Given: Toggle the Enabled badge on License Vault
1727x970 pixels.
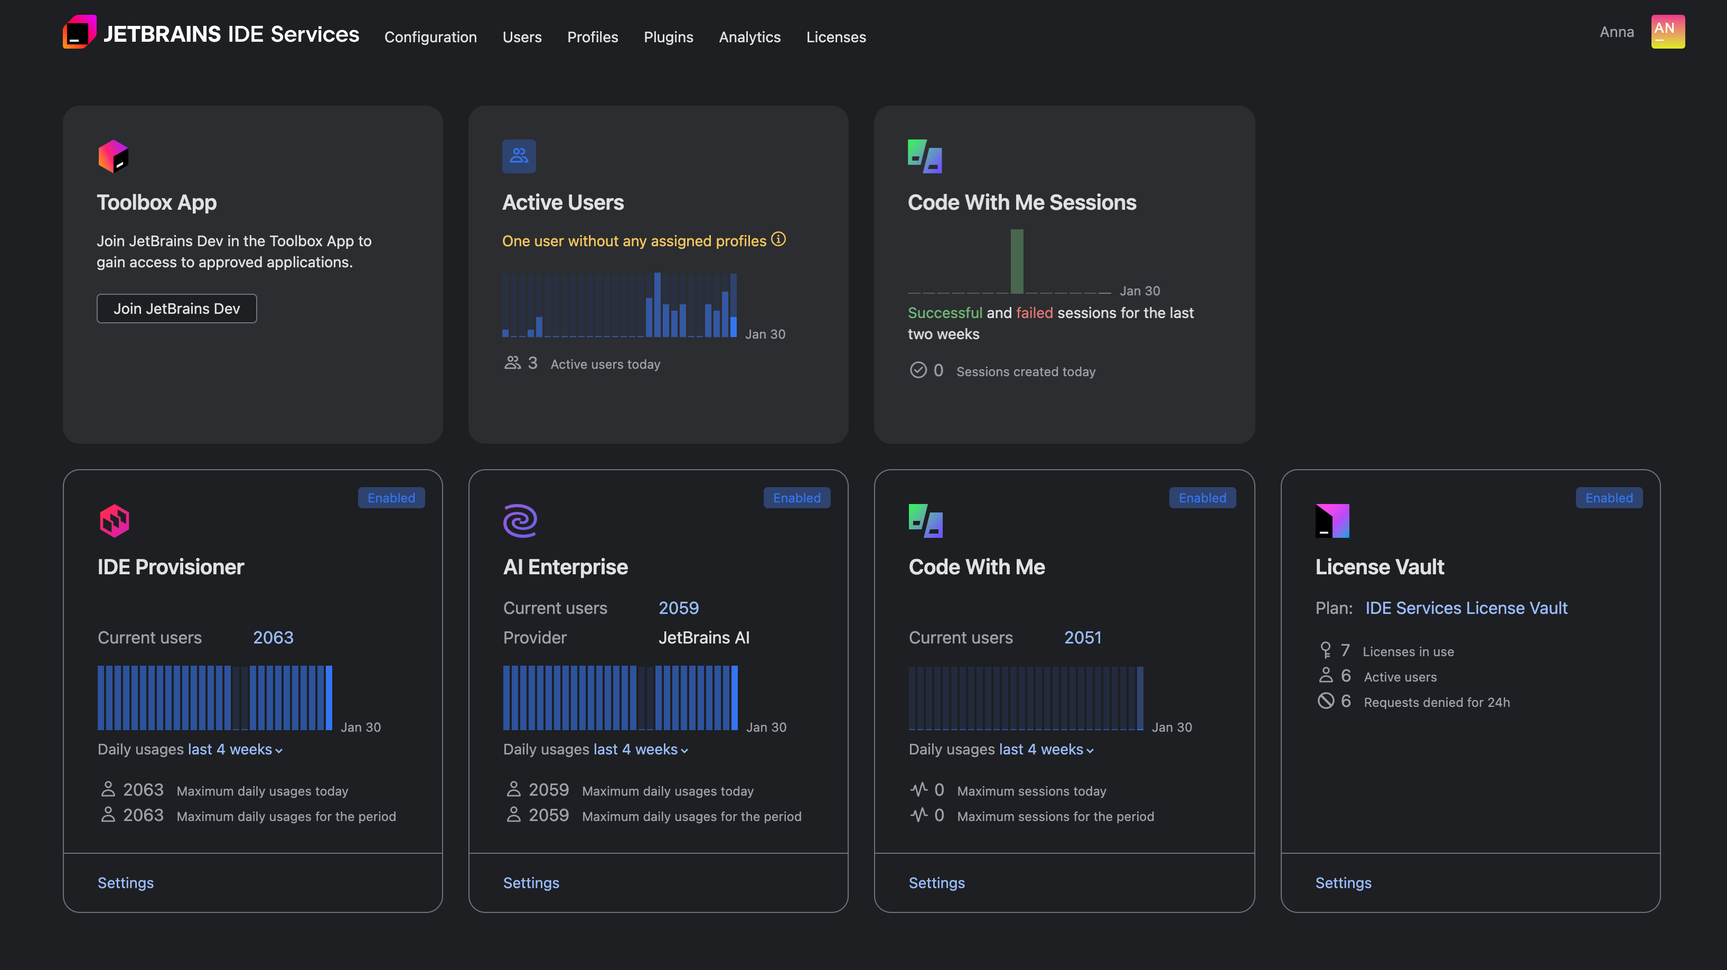Looking at the screenshot, I should (1609, 498).
